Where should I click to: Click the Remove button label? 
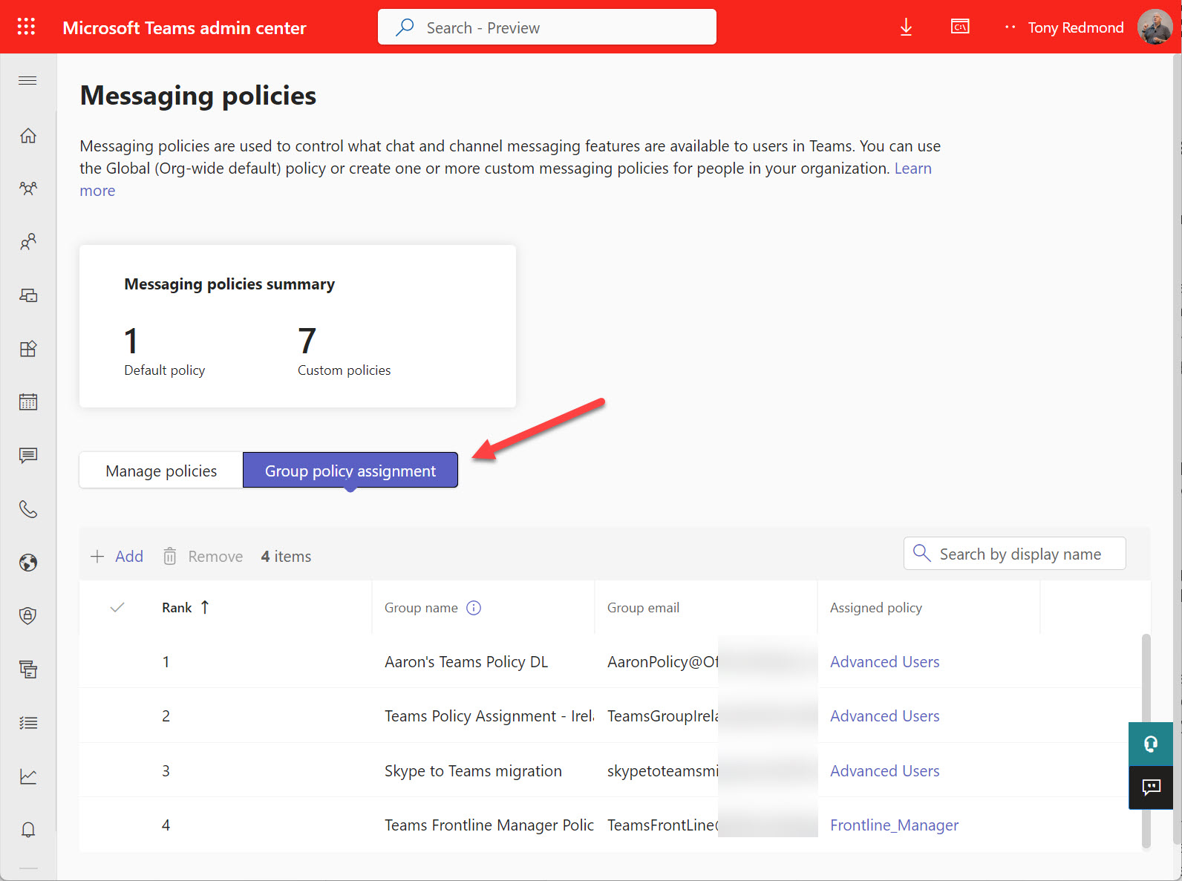pos(215,556)
